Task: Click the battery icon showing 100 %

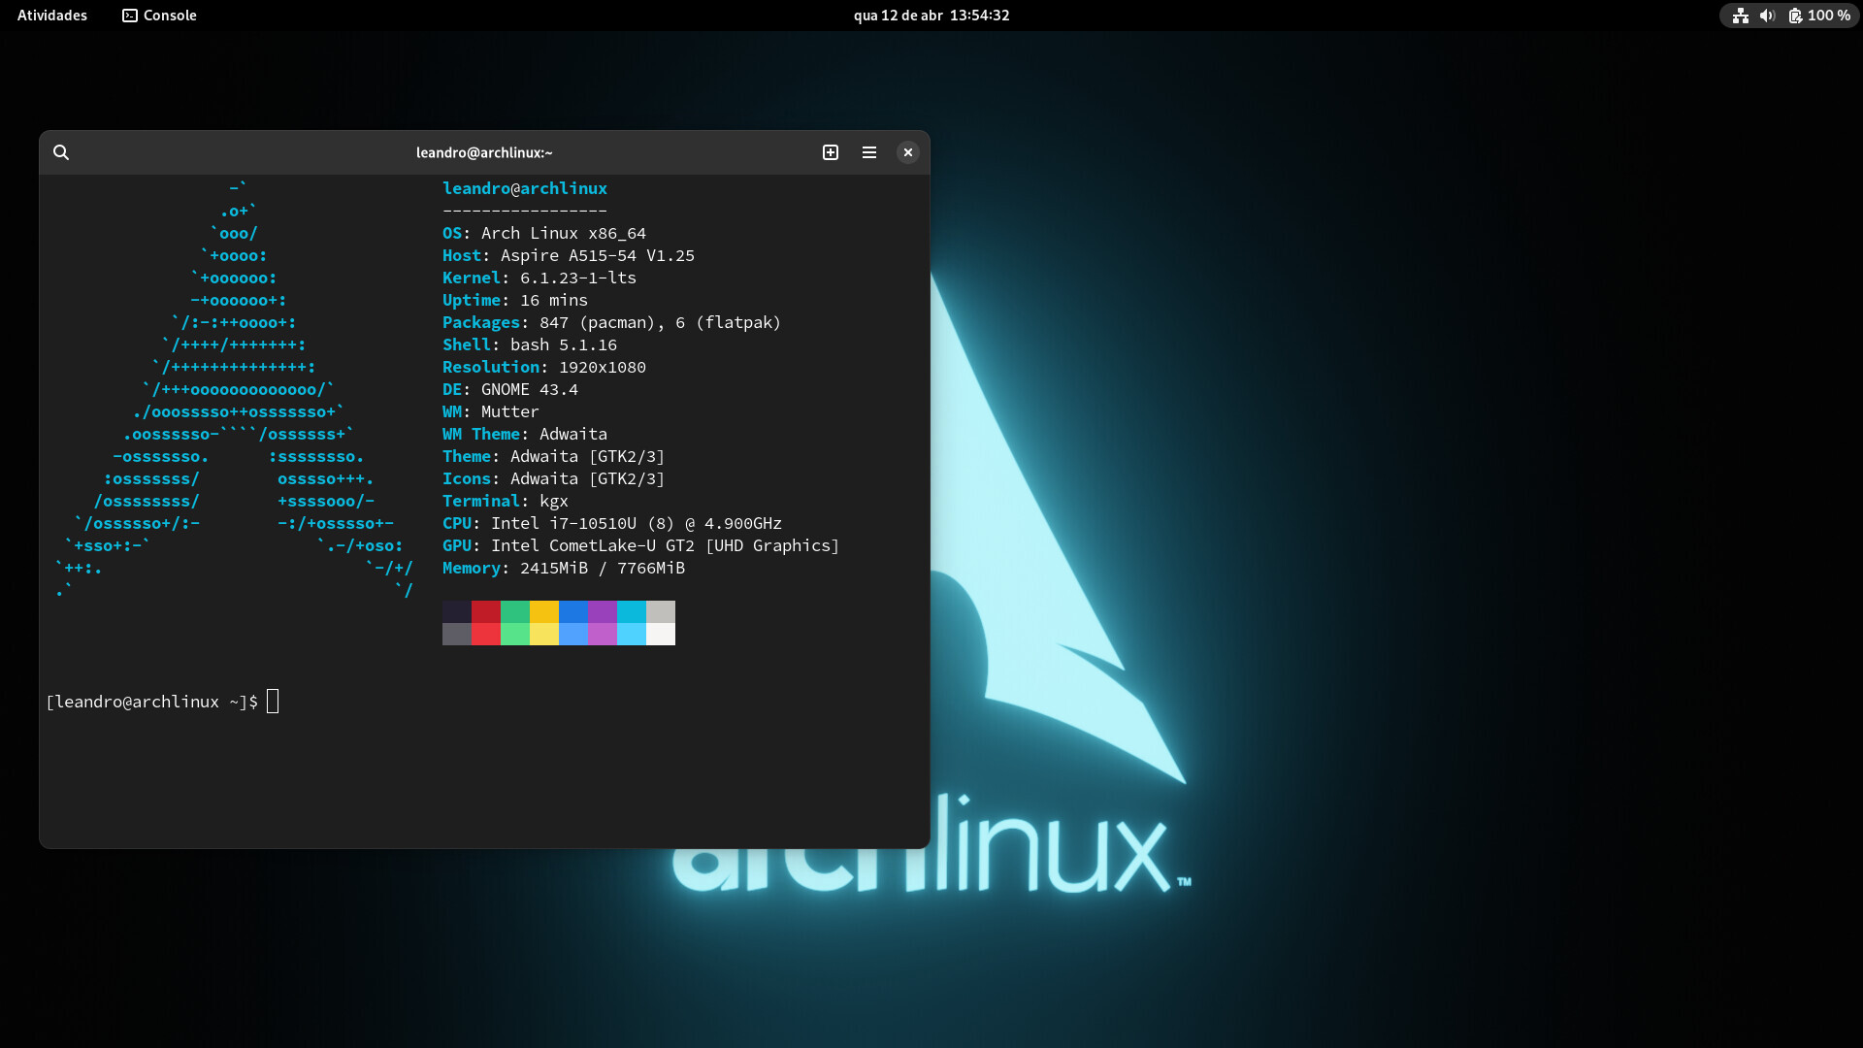Action: point(1795,16)
